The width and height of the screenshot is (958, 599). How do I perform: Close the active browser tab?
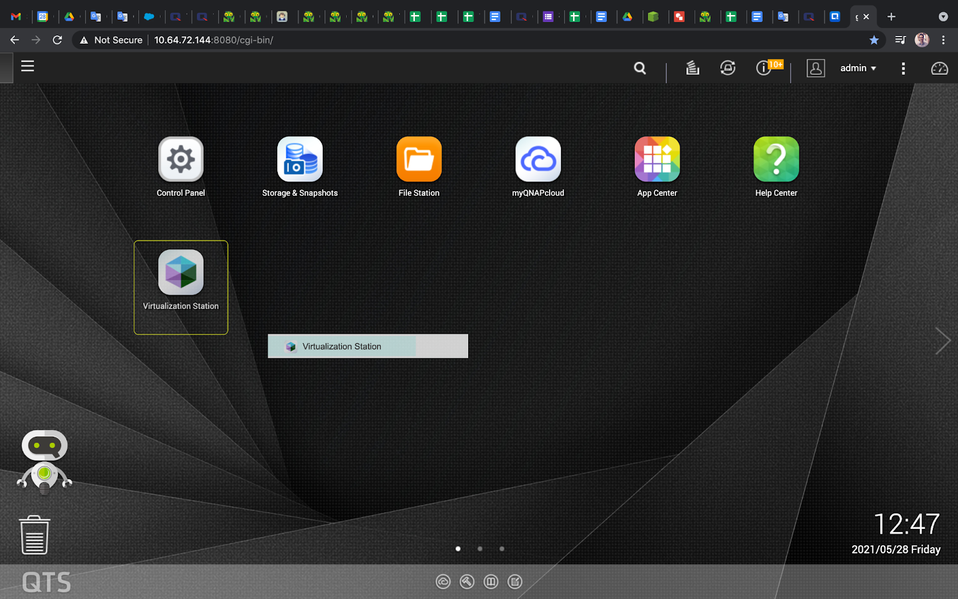(x=866, y=17)
